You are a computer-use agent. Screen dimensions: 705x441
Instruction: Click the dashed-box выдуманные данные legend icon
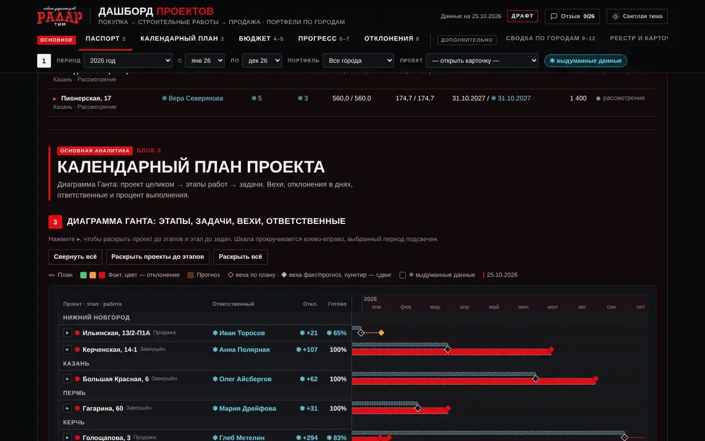pyautogui.click(x=403, y=275)
